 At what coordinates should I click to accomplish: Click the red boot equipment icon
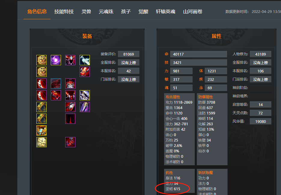[70, 142]
